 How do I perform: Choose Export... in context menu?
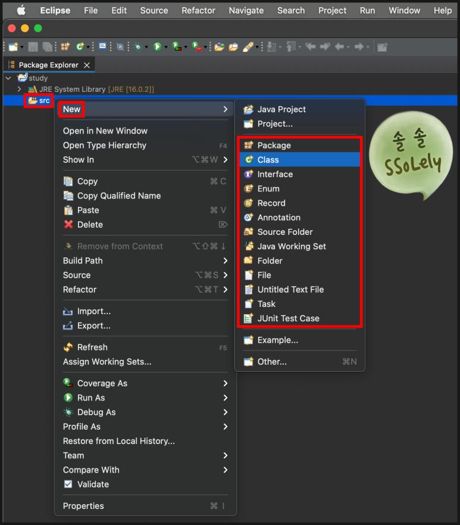[145, 325]
